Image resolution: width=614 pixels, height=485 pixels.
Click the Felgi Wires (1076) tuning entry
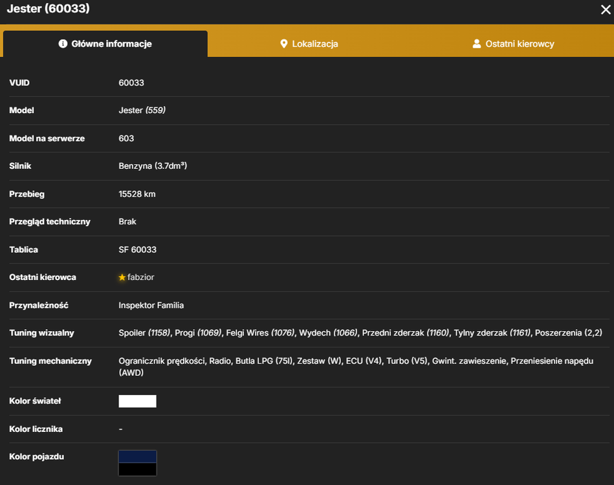[260, 333]
